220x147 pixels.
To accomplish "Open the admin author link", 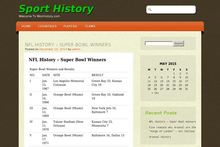I will tap(76, 49).
